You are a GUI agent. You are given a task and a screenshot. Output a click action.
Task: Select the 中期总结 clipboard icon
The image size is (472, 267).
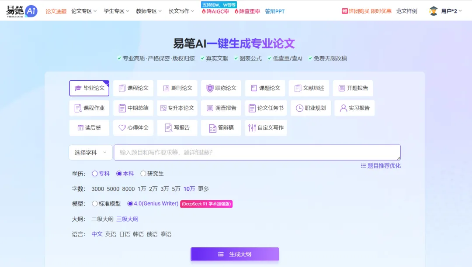(122, 108)
